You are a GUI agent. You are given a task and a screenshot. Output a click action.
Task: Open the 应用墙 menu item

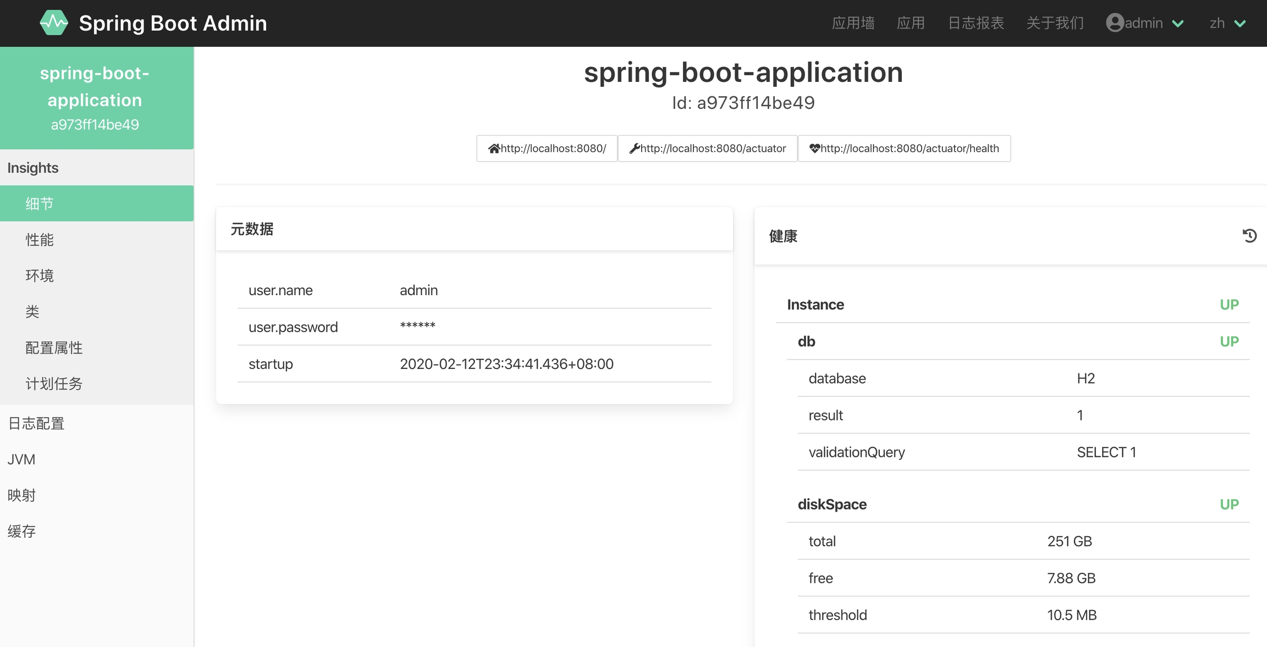(x=853, y=23)
